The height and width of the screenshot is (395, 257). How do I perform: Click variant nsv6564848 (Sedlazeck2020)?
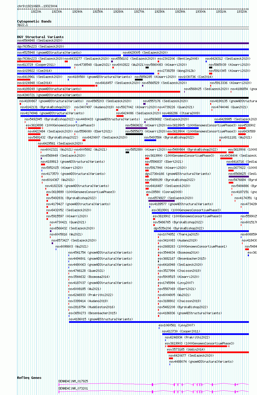pos(40,40)
